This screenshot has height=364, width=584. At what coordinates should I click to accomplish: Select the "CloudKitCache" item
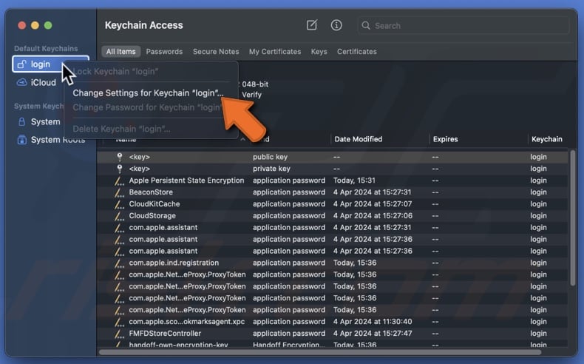coord(332,204)
